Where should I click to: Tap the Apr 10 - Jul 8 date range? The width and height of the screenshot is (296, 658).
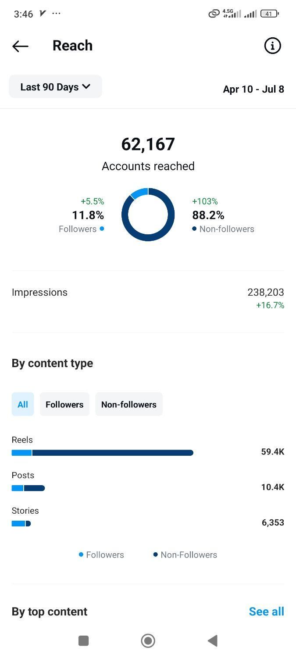pos(253,89)
